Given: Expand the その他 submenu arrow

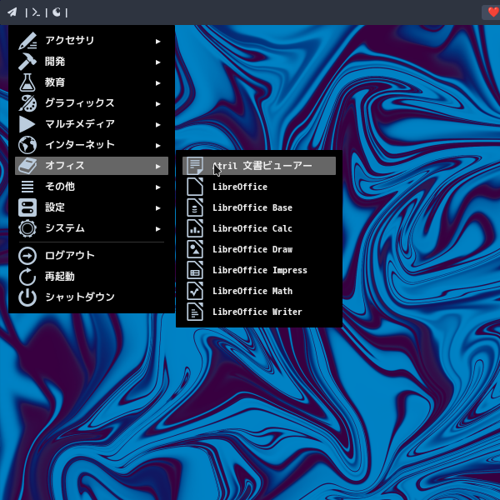Looking at the screenshot, I should 157,187.
